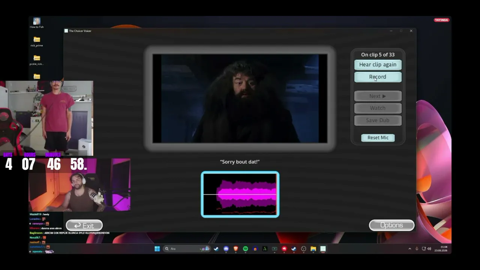This screenshot has height=270, width=480.
Task: Replay audio with Hear clip again
Action: [x=378, y=64]
